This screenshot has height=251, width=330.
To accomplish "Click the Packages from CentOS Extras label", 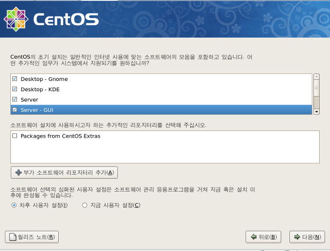I will (60, 136).
